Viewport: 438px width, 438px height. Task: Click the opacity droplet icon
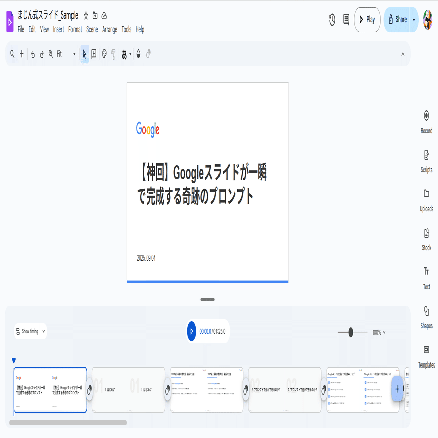pyautogui.click(x=138, y=54)
